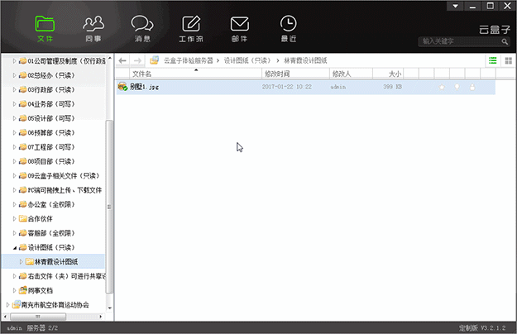
Task: Expand 林青霞设计图纸 subfolder
Action: [22, 262]
